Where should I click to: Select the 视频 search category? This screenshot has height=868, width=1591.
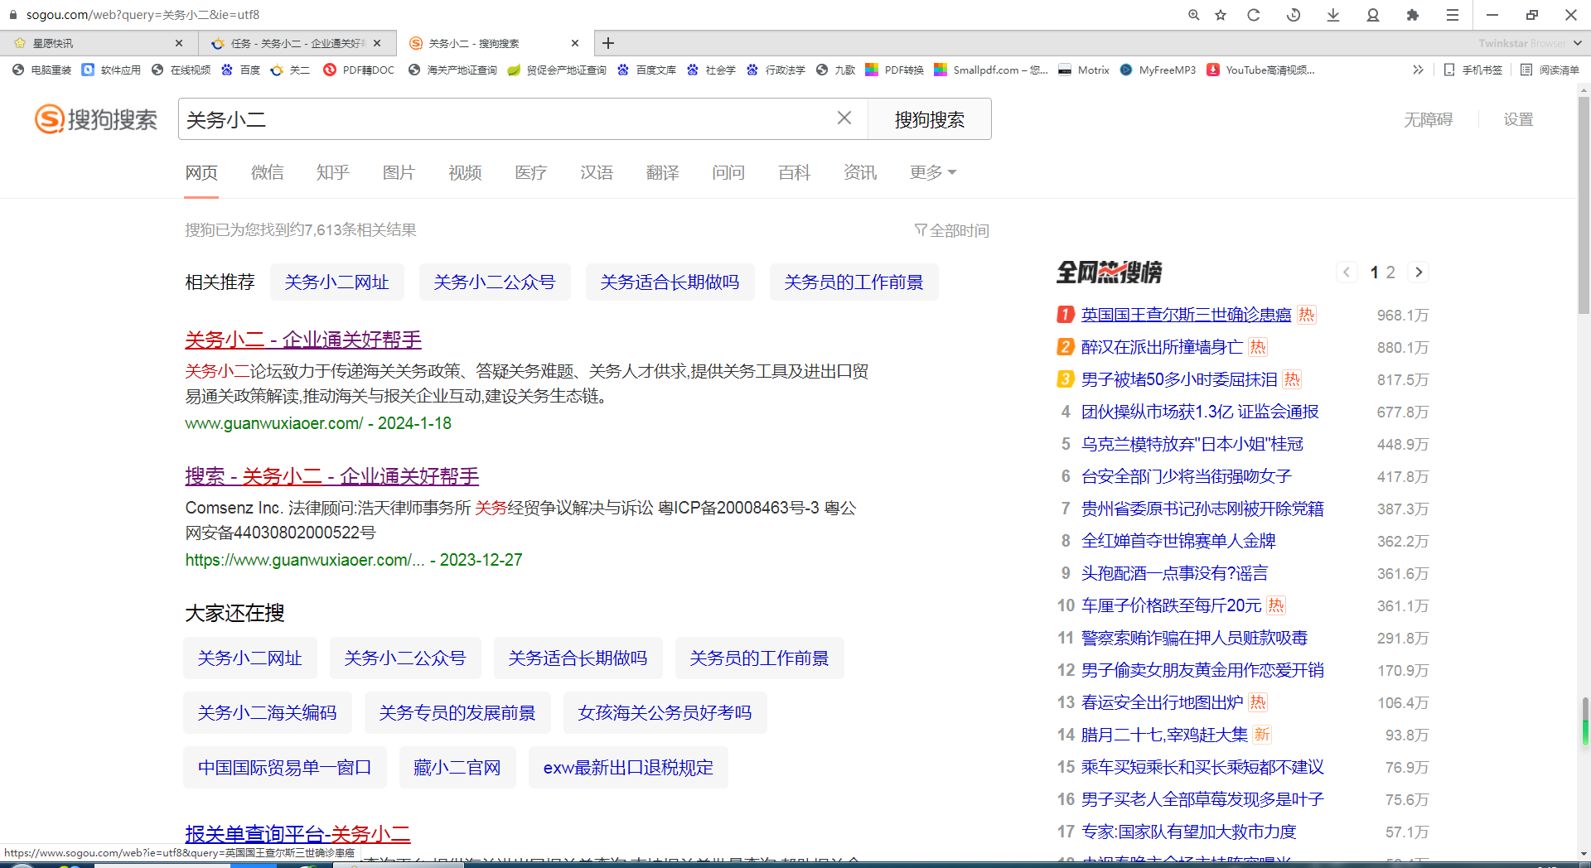(465, 172)
